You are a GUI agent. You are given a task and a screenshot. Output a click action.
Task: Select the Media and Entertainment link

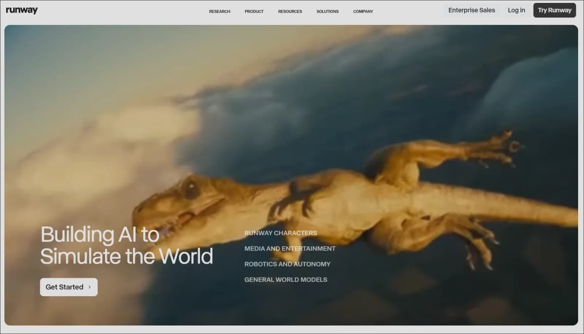pos(290,249)
